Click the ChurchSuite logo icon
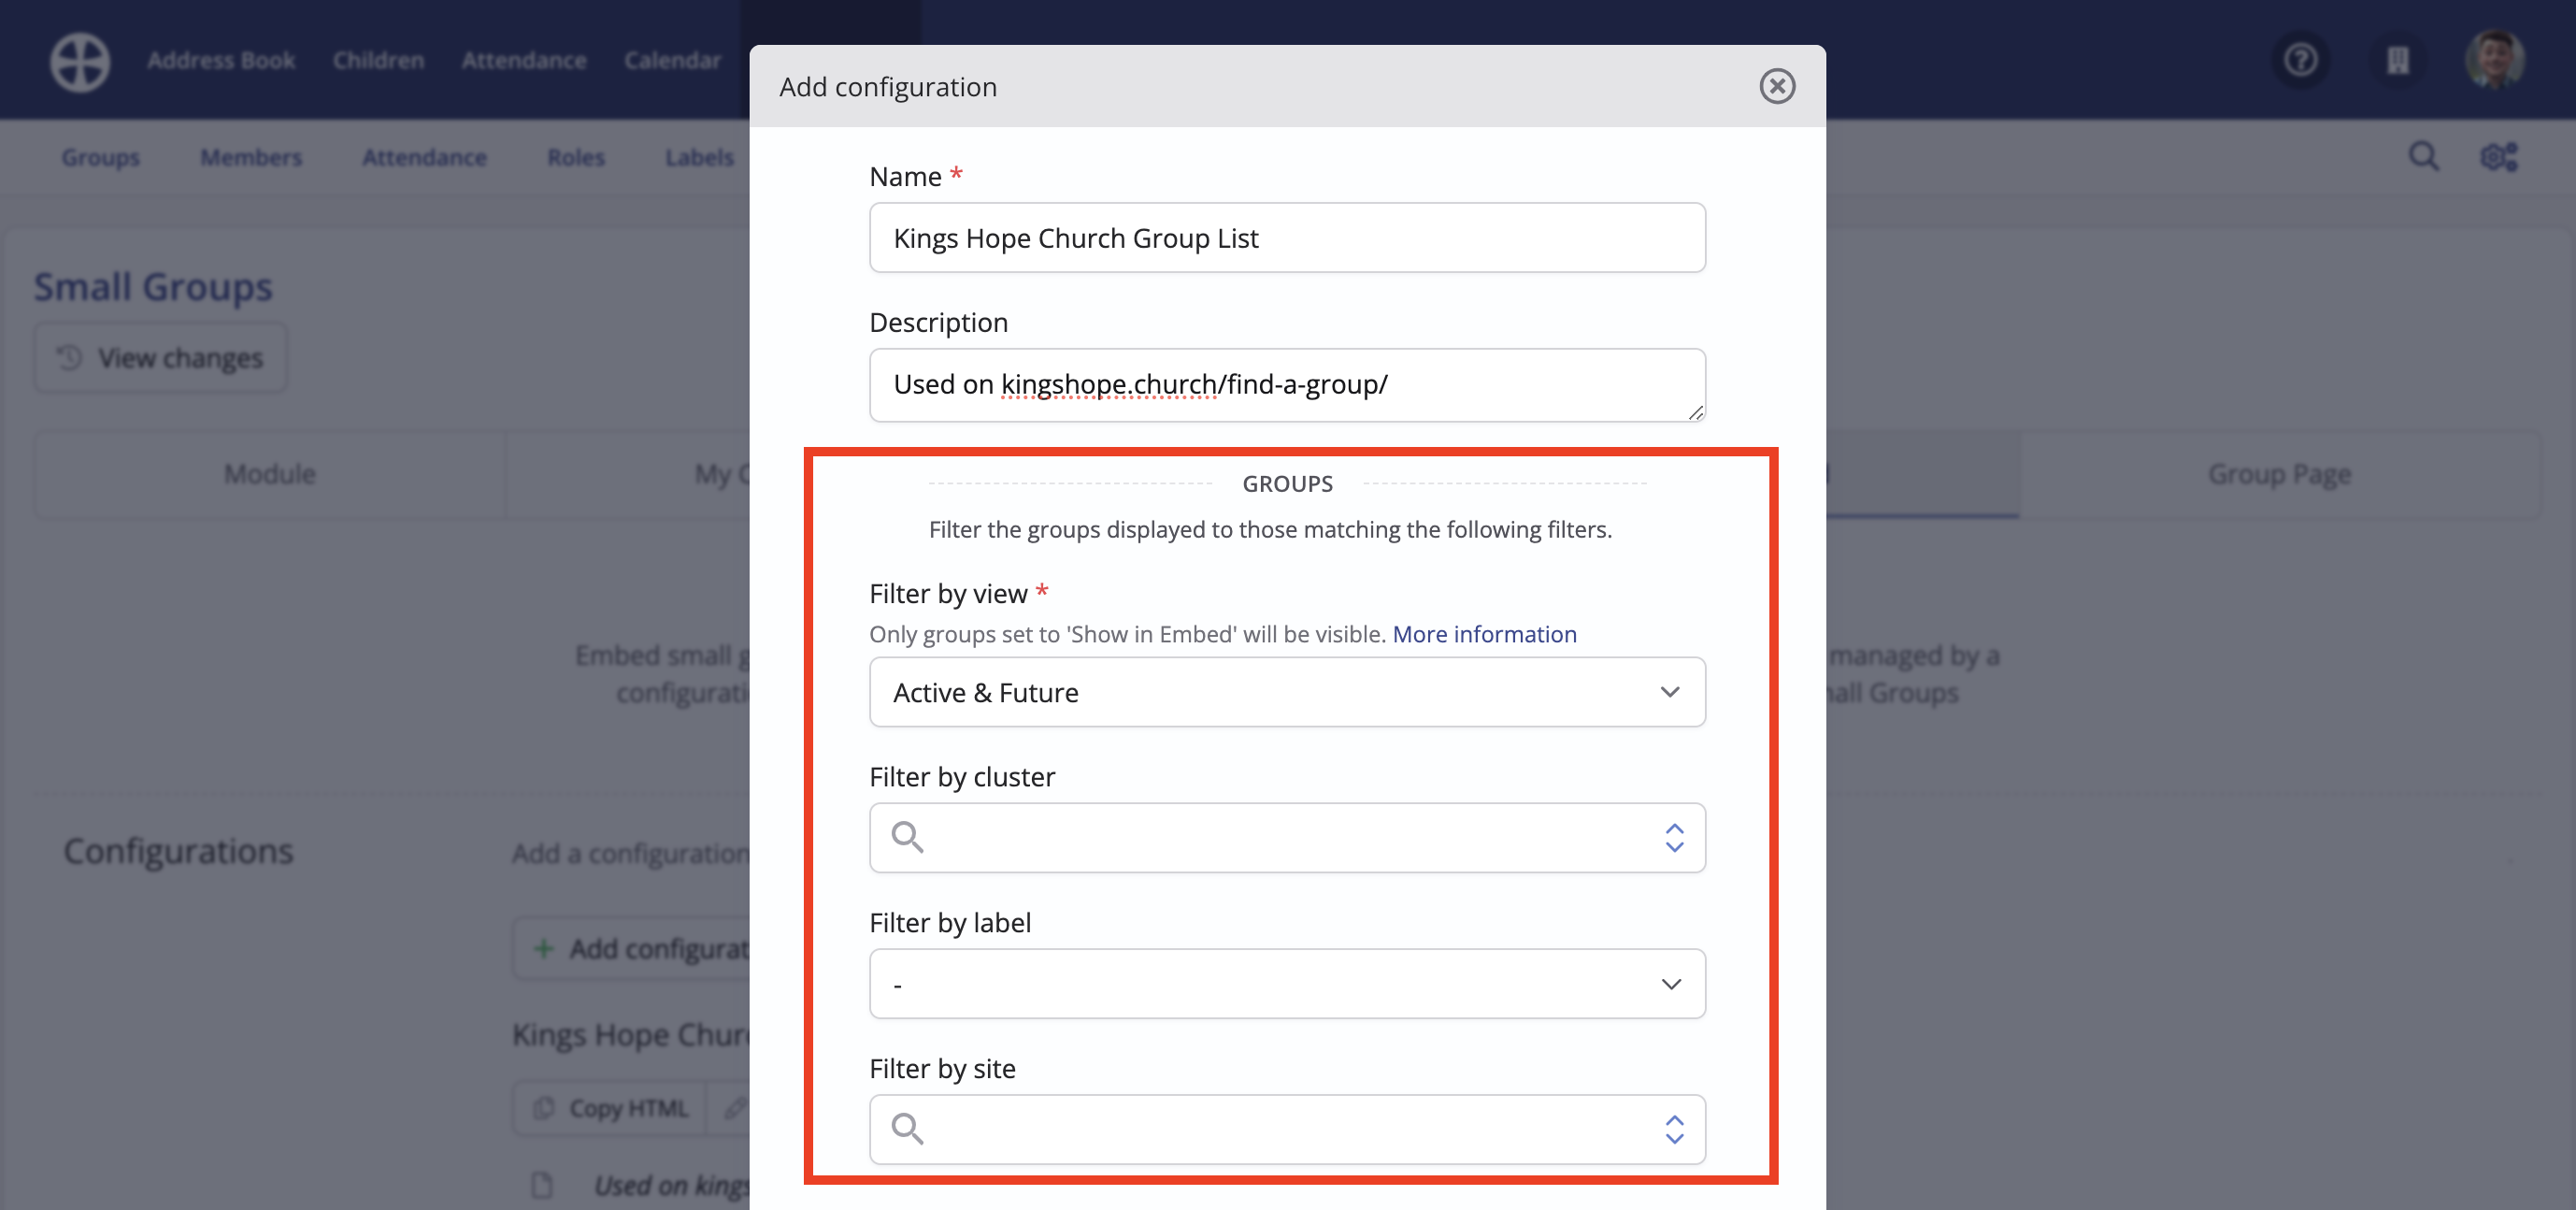This screenshot has width=2576, height=1210. point(80,61)
